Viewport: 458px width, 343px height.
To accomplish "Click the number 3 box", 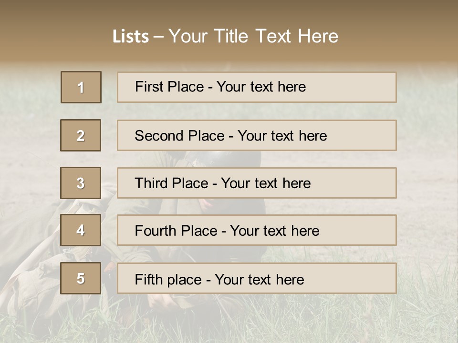I will pyautogui.click(x=81, y=183).
